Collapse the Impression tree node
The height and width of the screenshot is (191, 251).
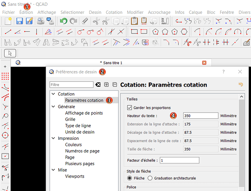53,138
